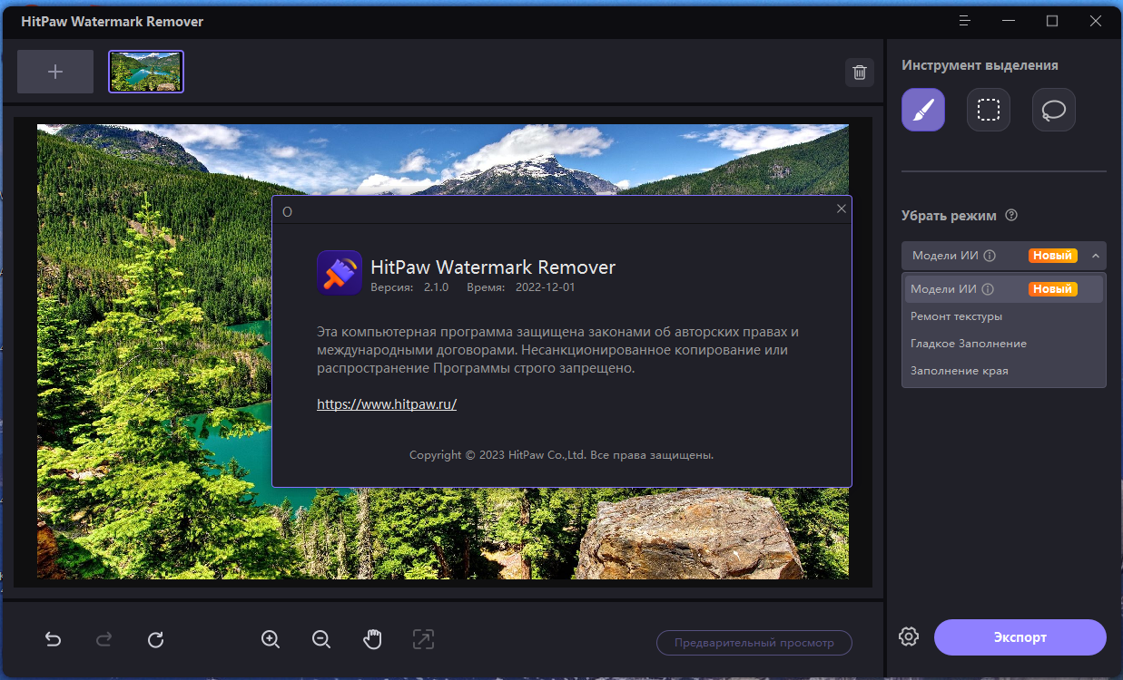
Task: Open the hamburger menu in title bar
Action: (964, 21)
